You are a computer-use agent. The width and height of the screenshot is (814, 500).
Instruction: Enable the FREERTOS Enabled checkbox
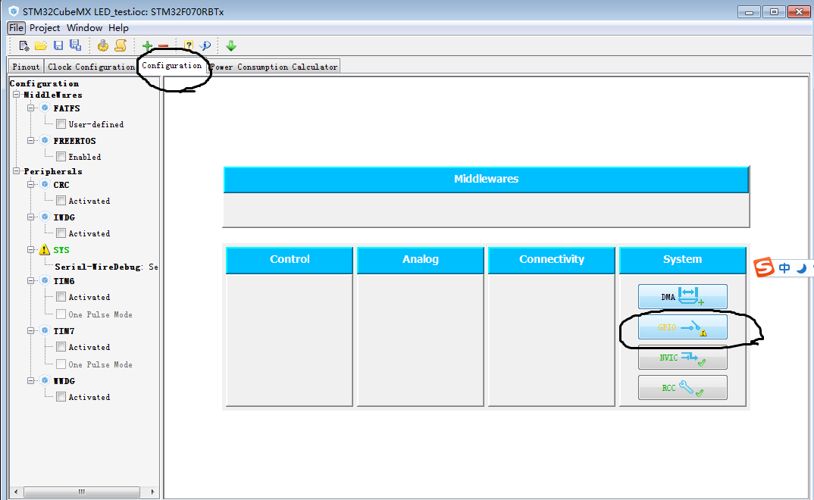61,157
